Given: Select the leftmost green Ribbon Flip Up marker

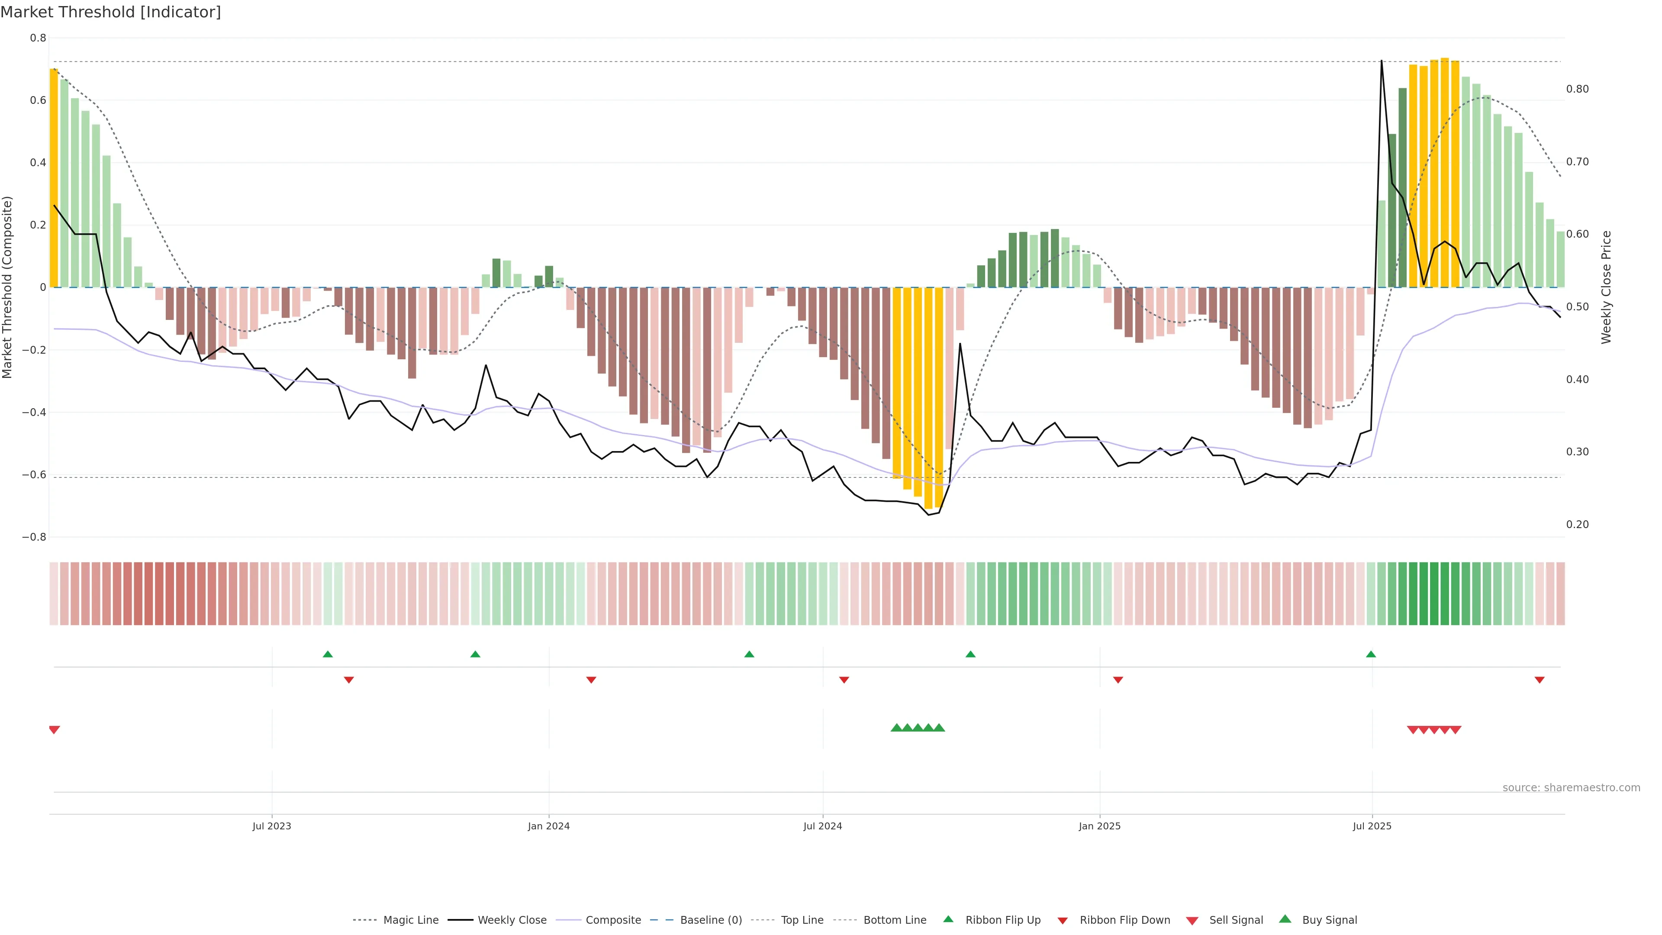Looking at the screenshot, I should coord(328,654).
